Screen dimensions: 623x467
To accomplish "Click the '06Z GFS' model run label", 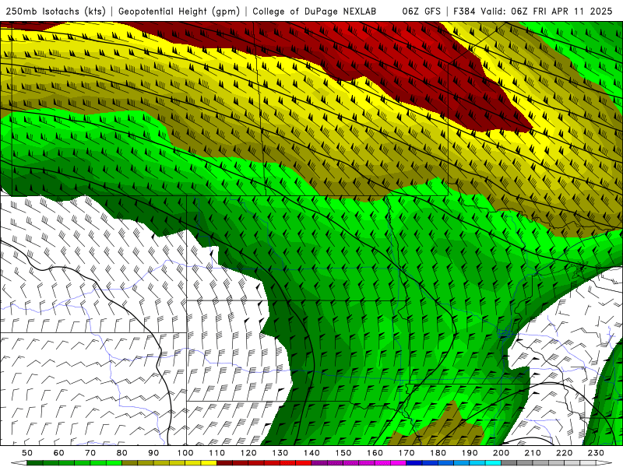I will click(x=421, y=12).
